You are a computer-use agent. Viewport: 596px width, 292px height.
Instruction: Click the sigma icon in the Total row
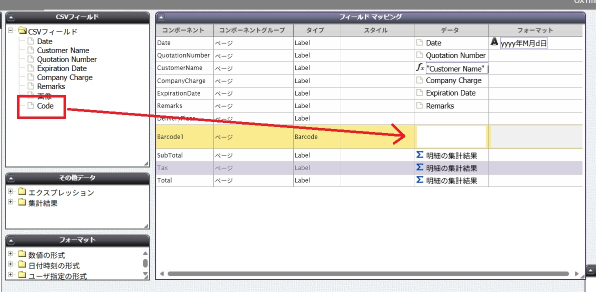point(420,180)
